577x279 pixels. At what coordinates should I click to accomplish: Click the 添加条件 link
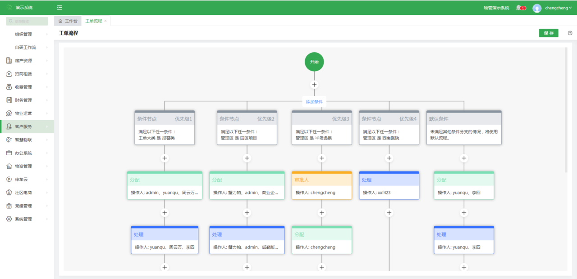point(314,102)
